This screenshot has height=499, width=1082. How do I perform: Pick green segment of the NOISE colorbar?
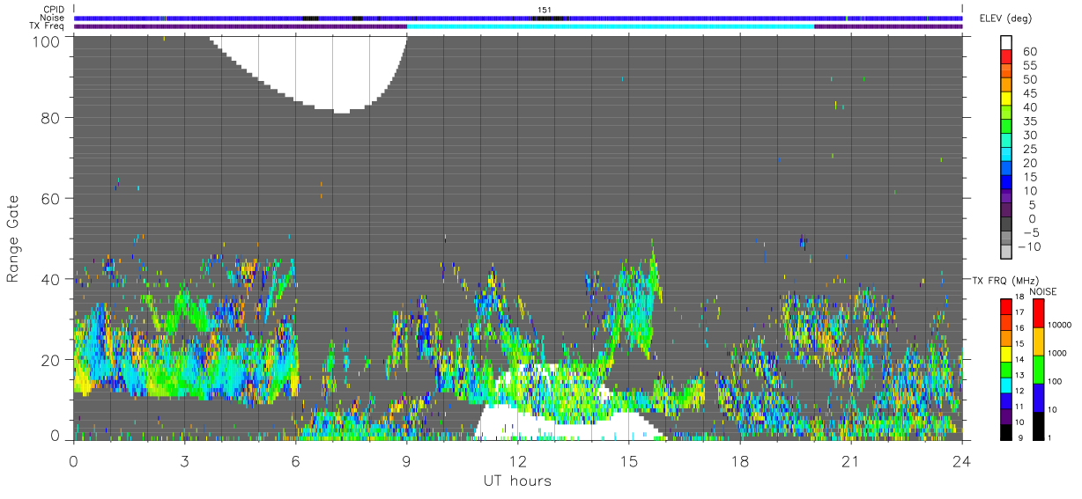tap(1038, 369)
